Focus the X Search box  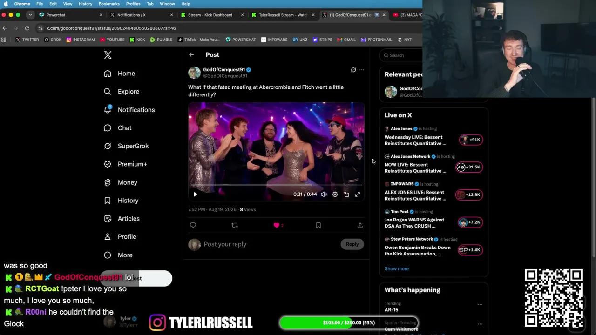(401, 55)
